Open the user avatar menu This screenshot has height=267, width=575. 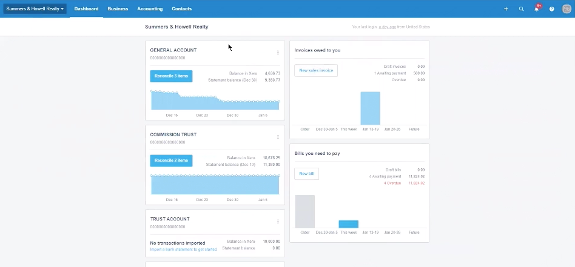567,9
